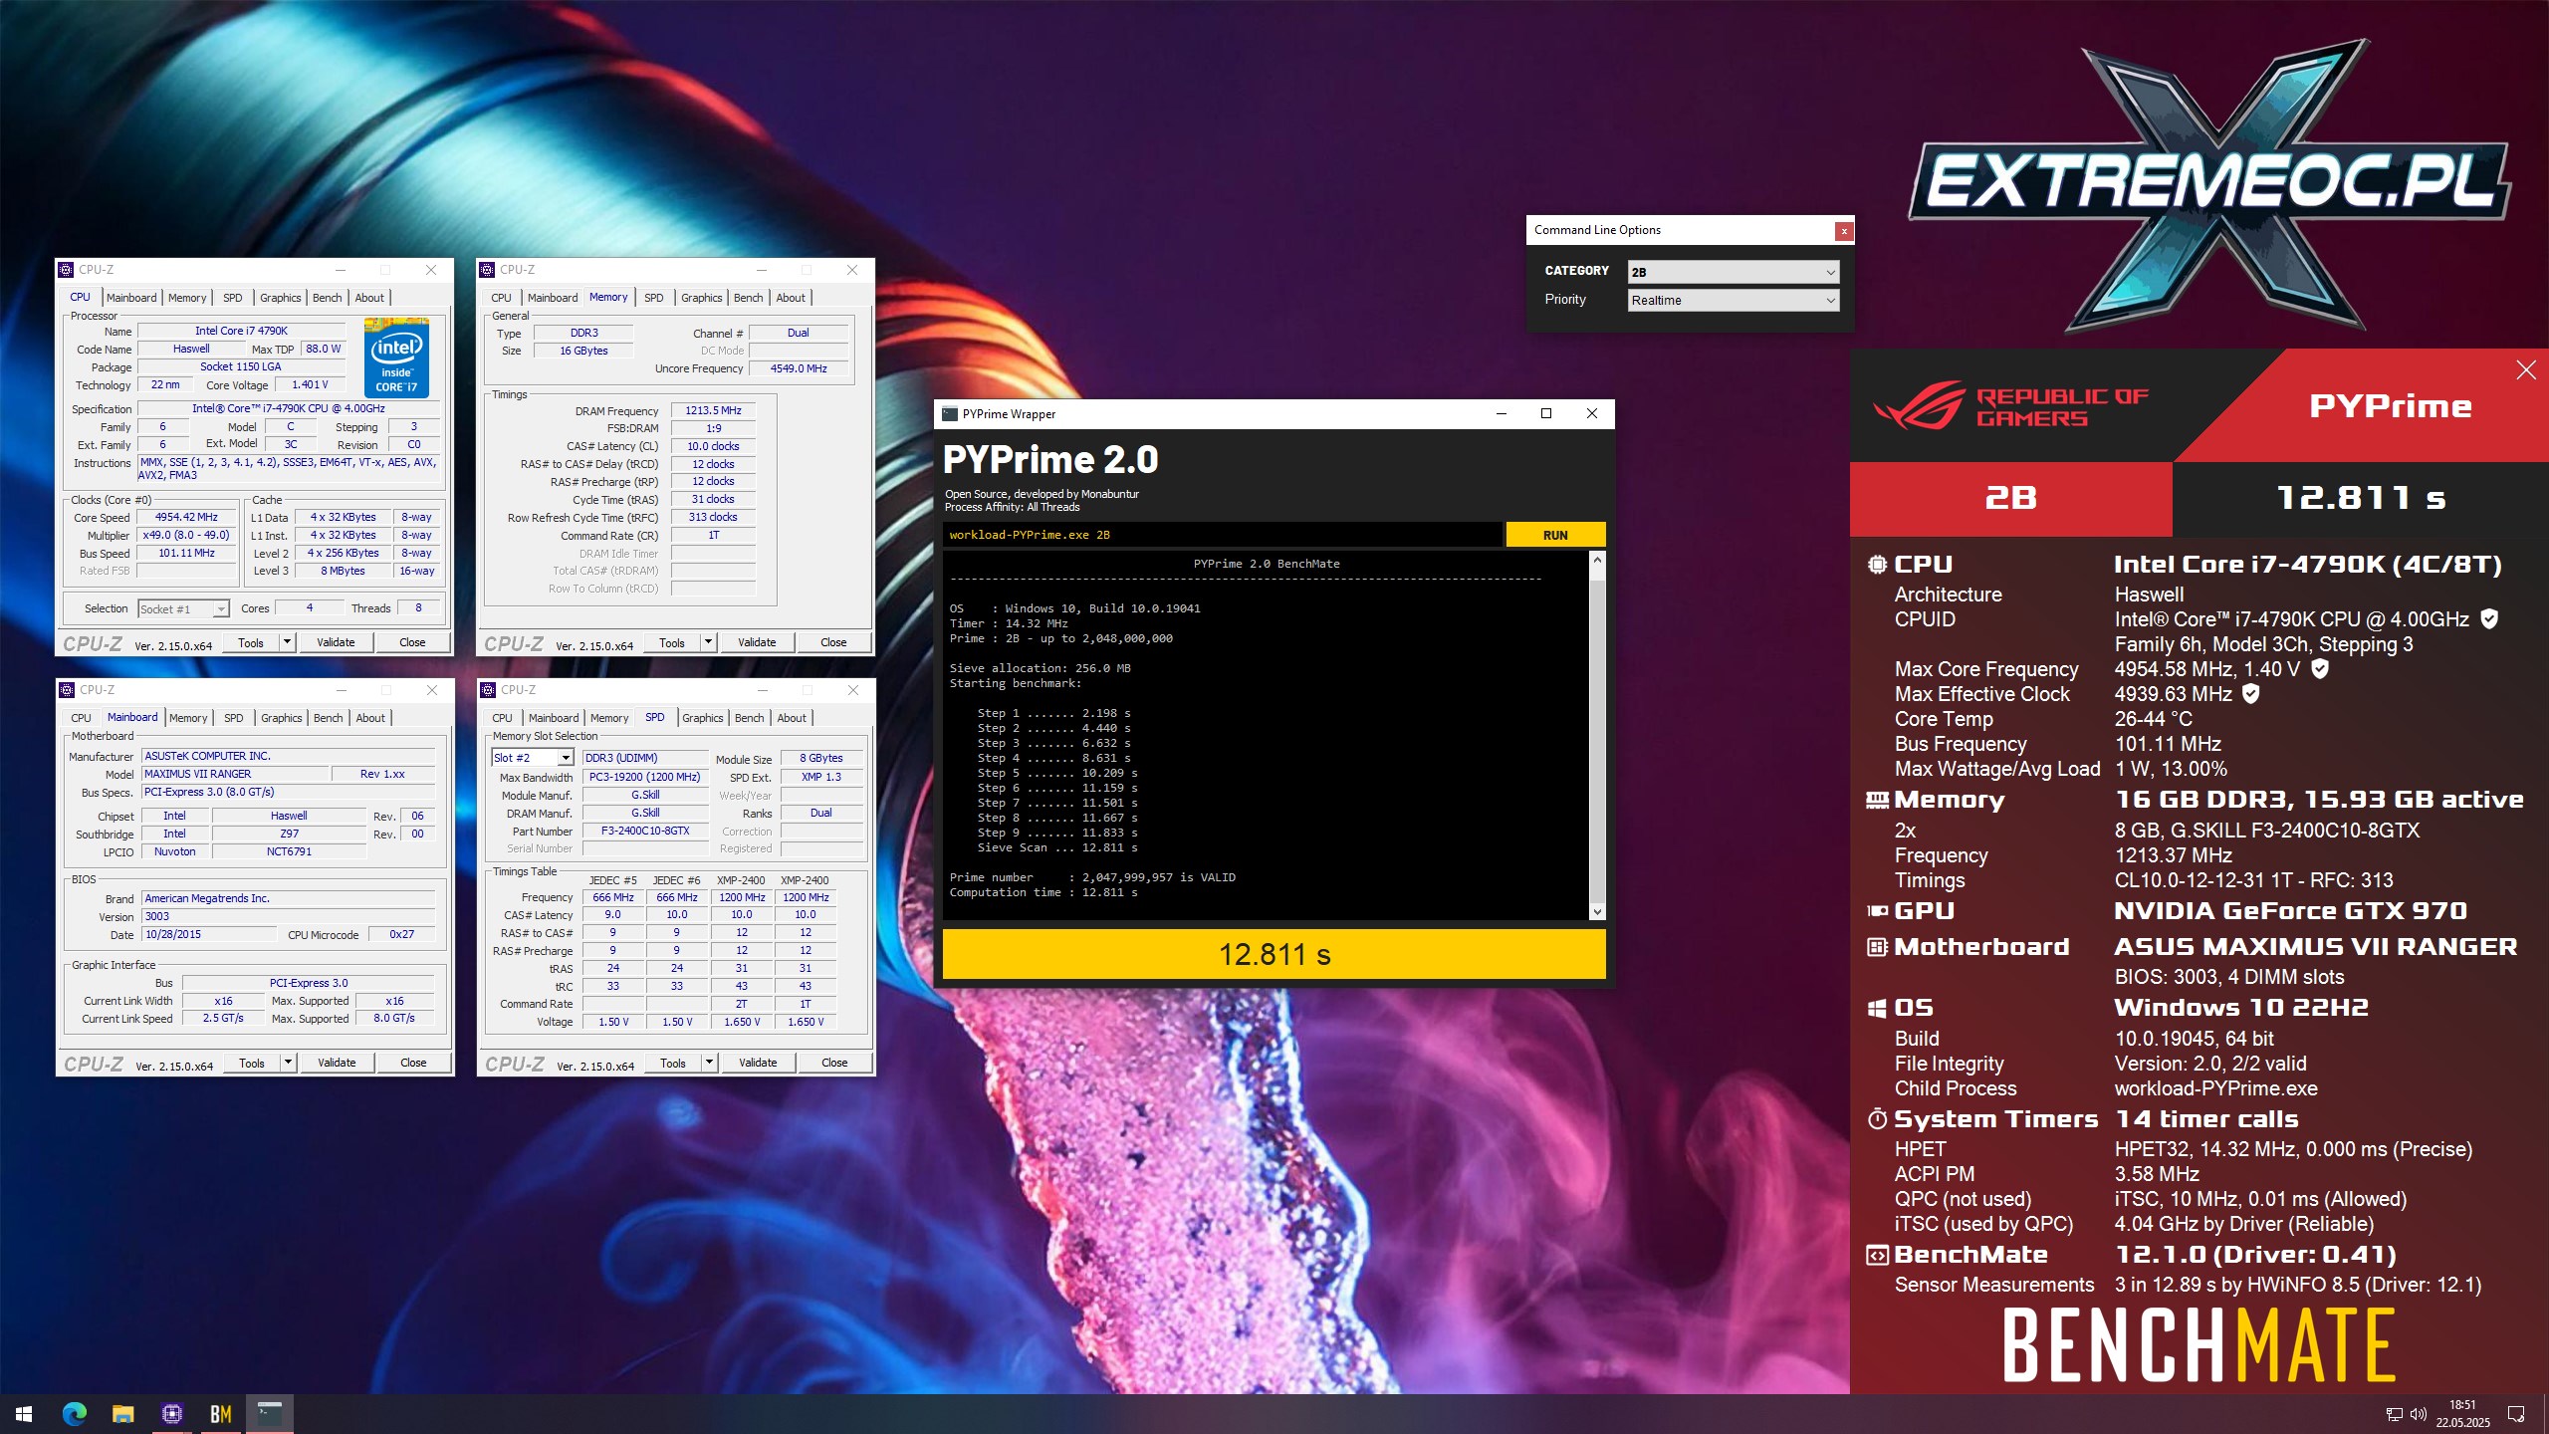Launch Microsoft Edge from taskbar
The height and width of the screenshot is (1434, 2549).
click(74, 1413)
